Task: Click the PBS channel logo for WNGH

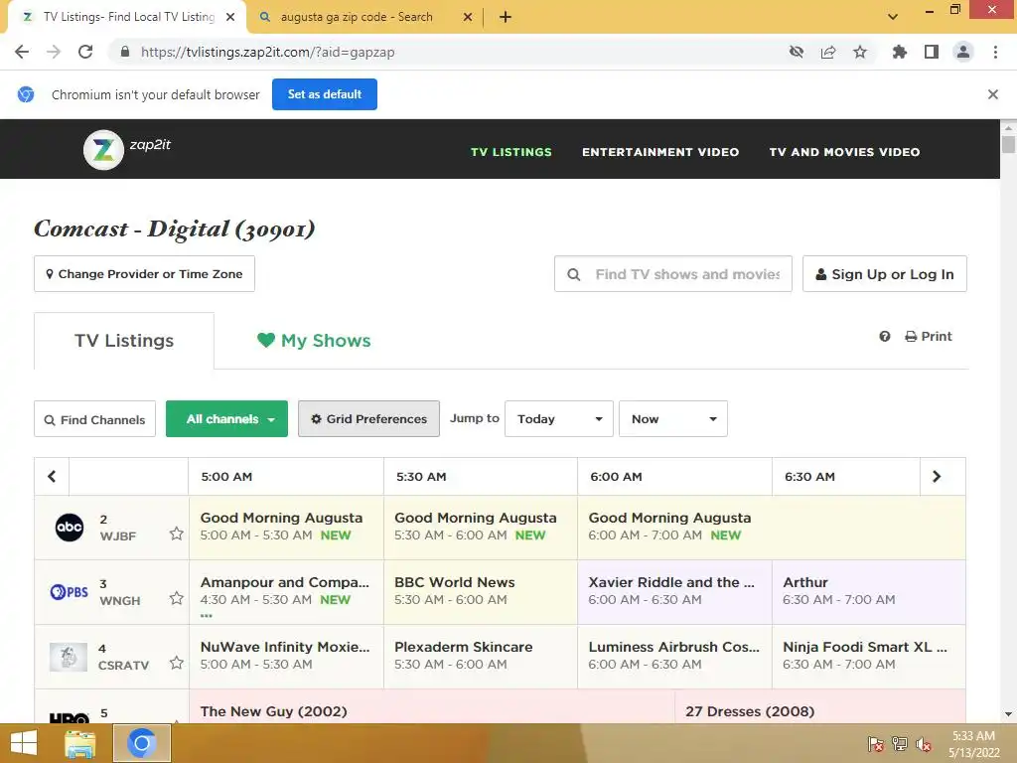Action: (69, 592)
